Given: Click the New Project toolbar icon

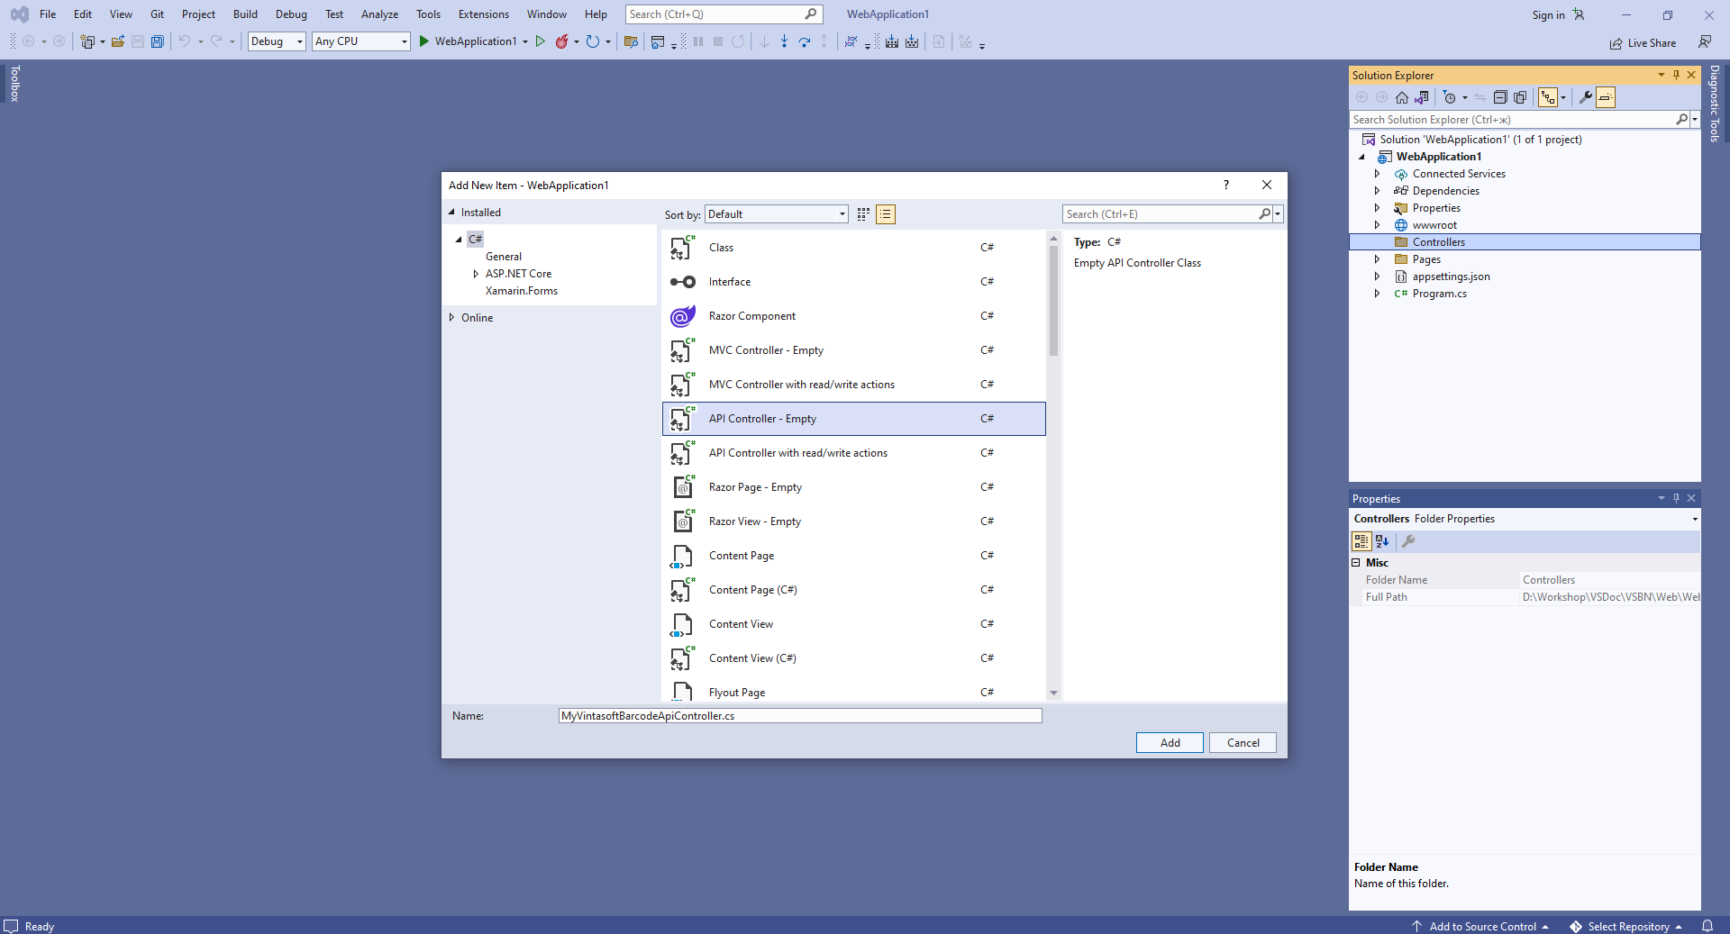Looking at the screenshot, I should pos(87,41).
